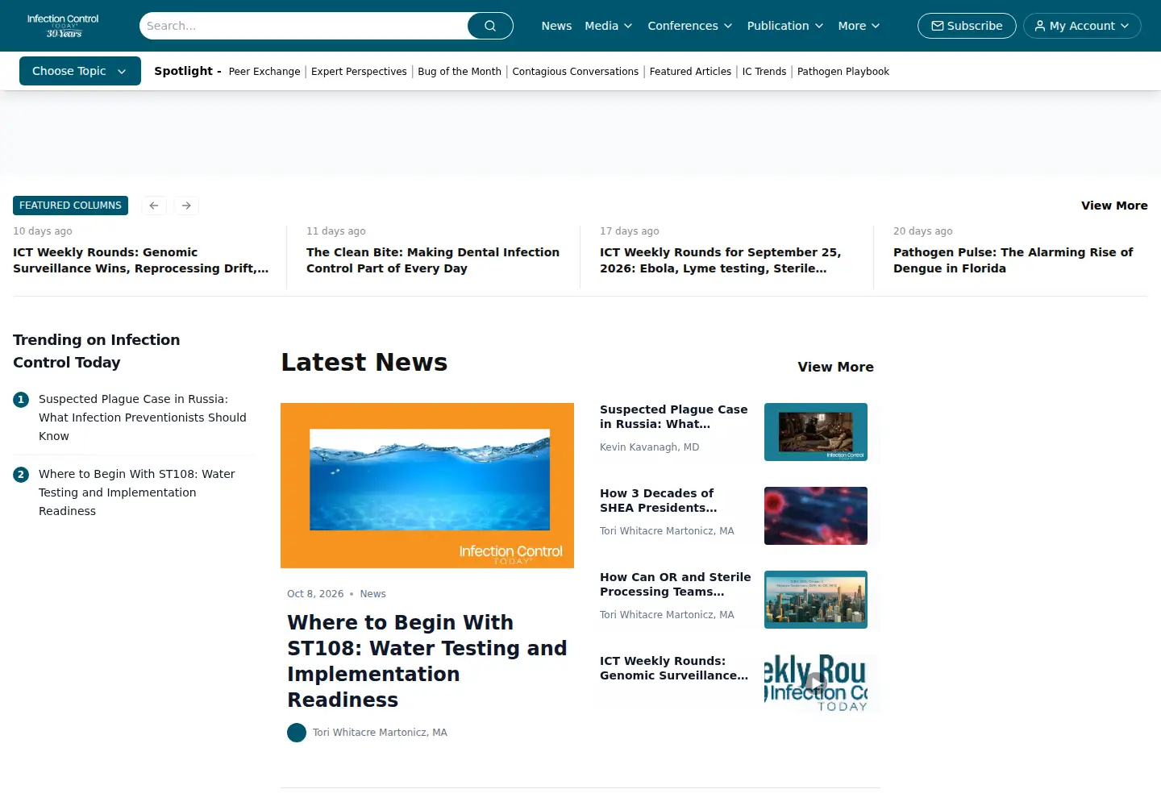Open Contagious Conversations spotlight link
This screenshot has height=806, width=1161.
pos(576,72)
